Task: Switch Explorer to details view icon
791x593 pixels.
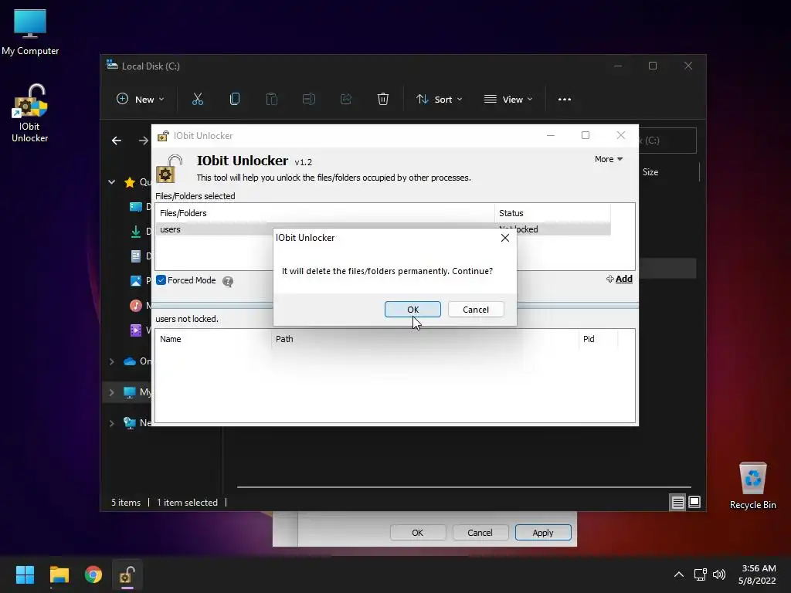Action: point(677,502)
